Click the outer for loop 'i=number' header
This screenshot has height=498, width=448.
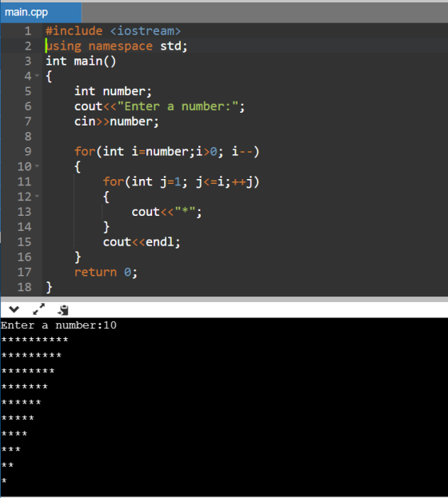[167, 152]
